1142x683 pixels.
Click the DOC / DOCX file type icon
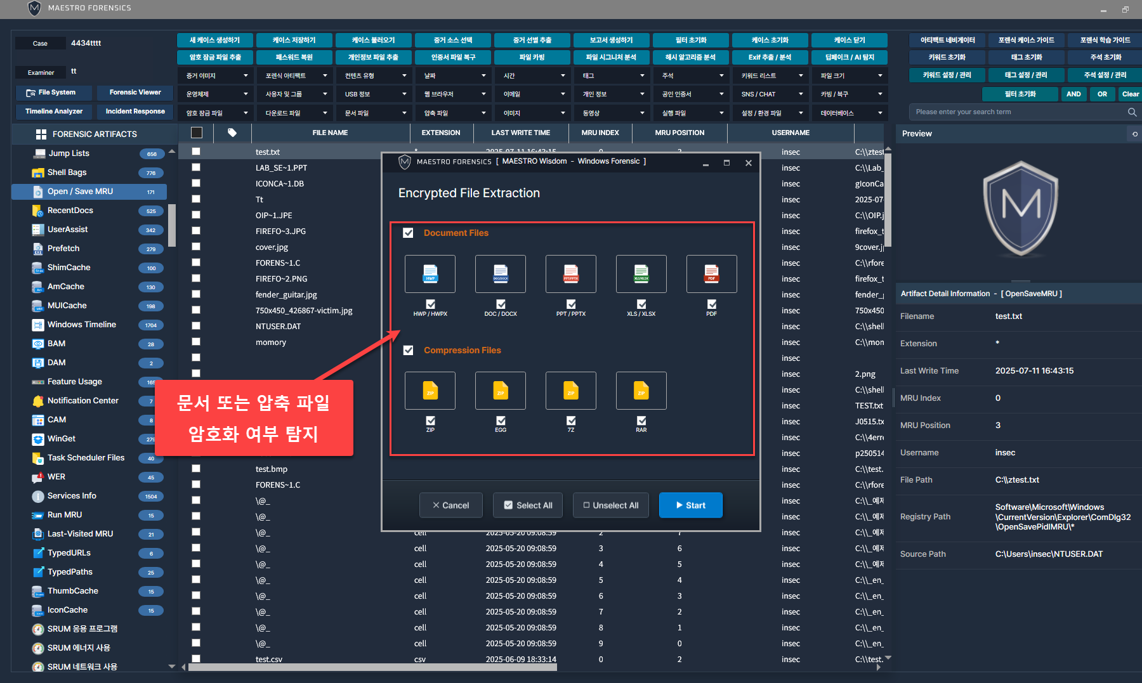[x=501, y=274]
